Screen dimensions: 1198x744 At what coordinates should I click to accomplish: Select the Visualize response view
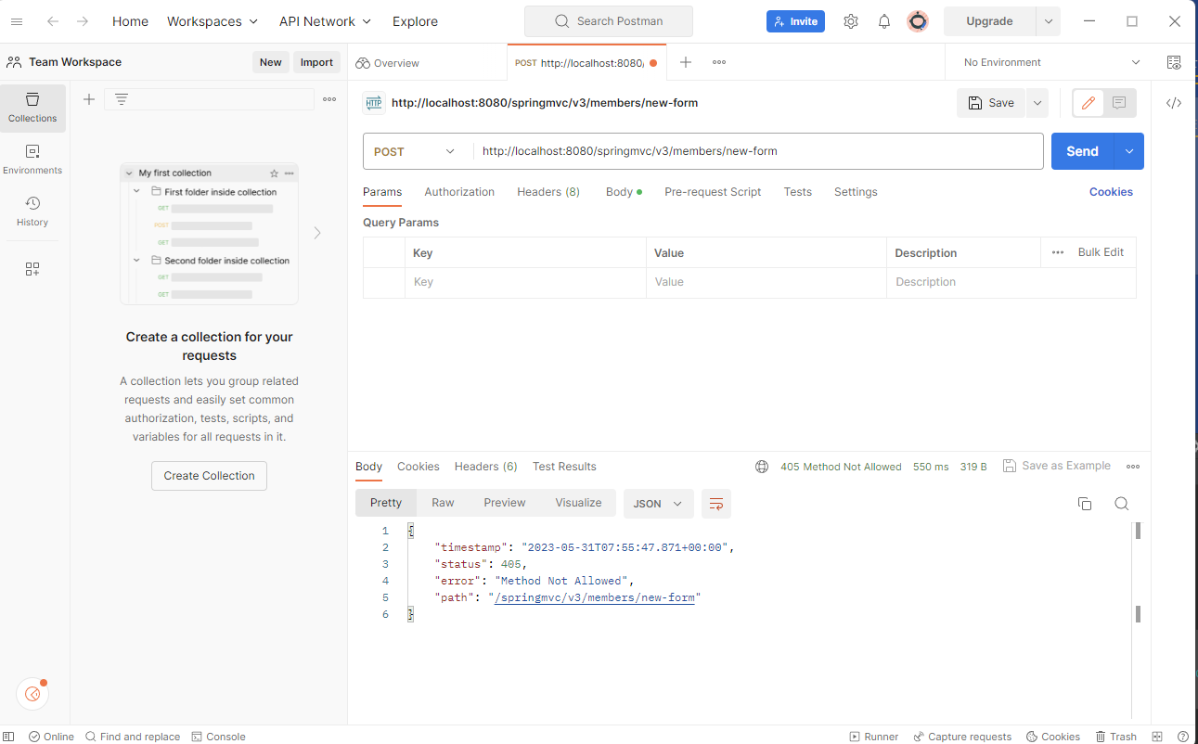[x=578, y=503]
